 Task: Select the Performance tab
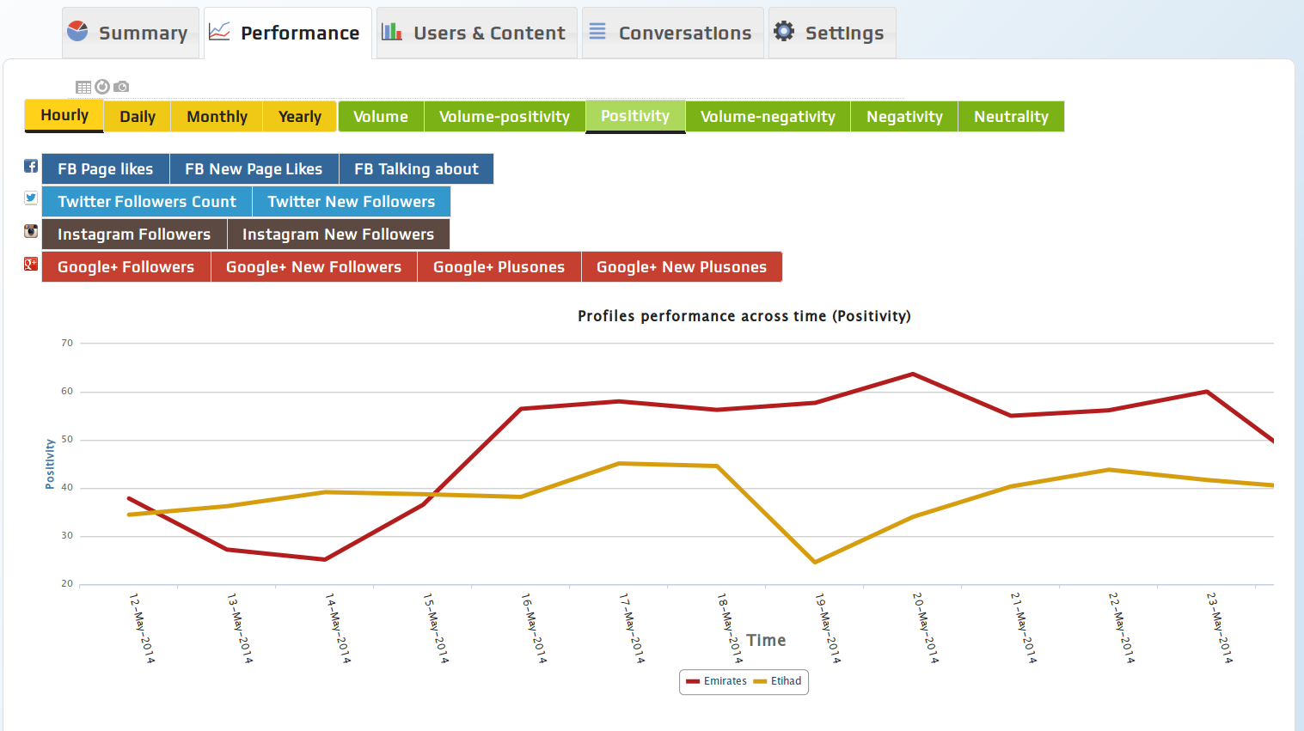pos(288,34)
